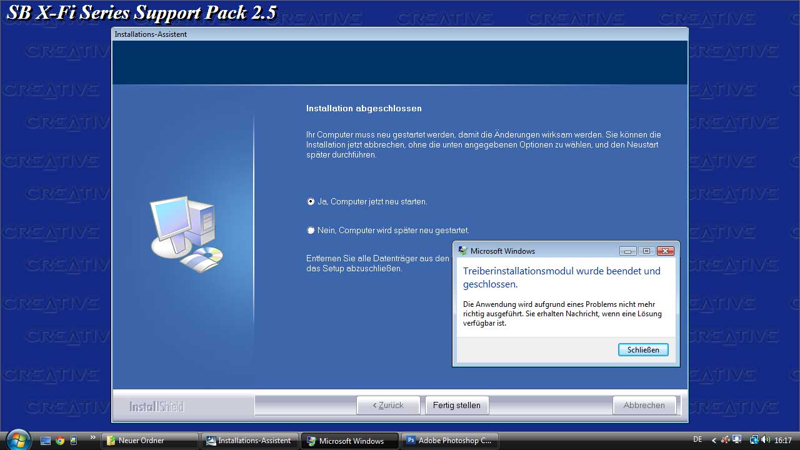Click the Installations-Assistent window title bar
Viewport: 800px width, 450px height.
tap(400, 34)
